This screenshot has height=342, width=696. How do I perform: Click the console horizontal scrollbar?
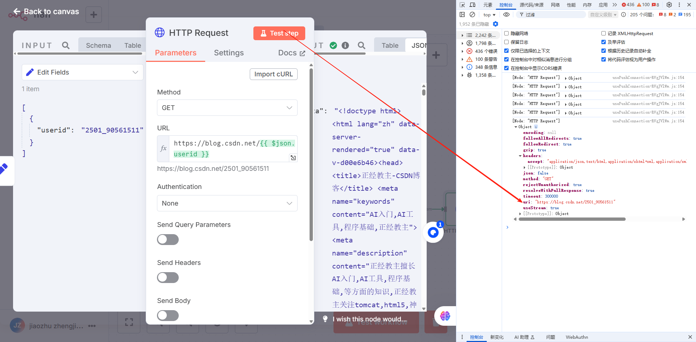(x=572, y=219)
